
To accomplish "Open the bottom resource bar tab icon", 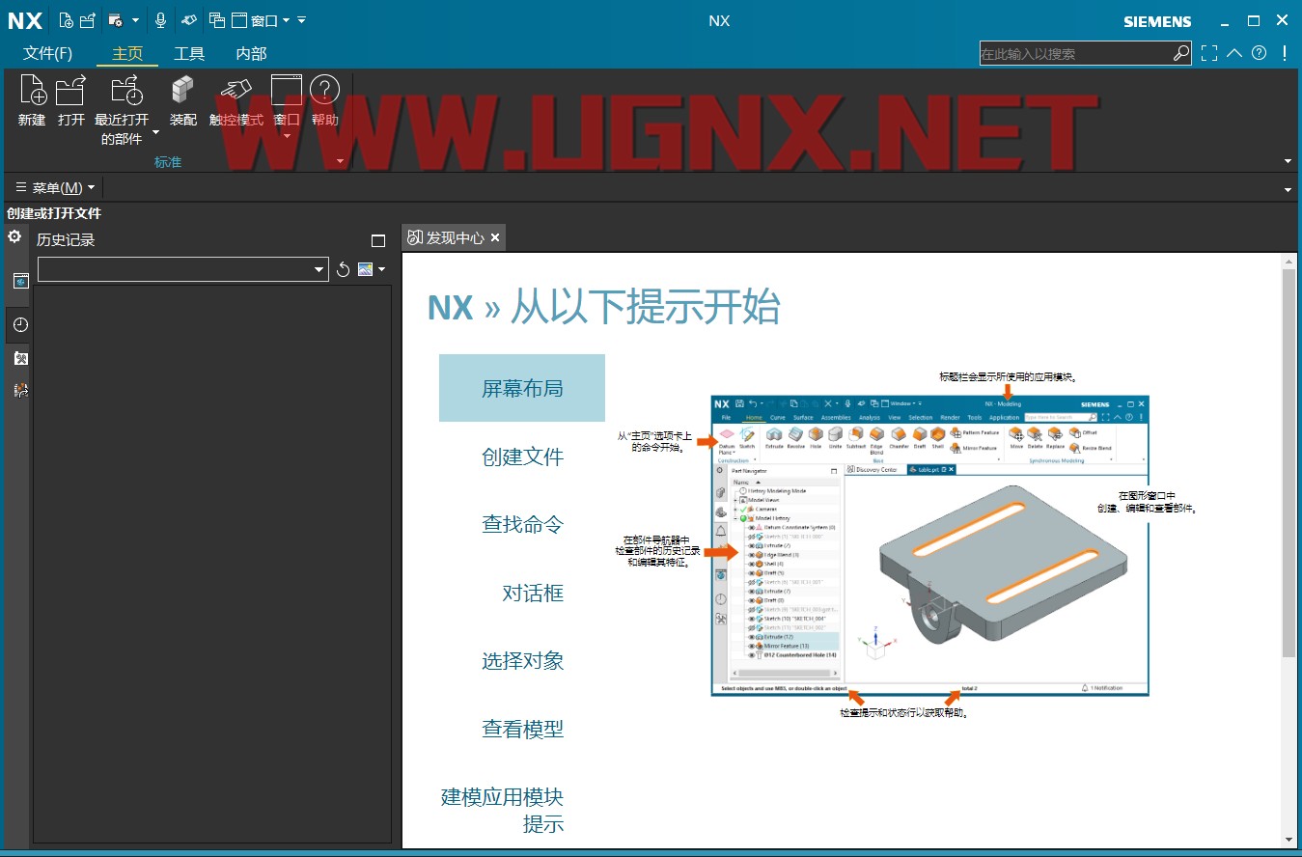I will point(20,390).
